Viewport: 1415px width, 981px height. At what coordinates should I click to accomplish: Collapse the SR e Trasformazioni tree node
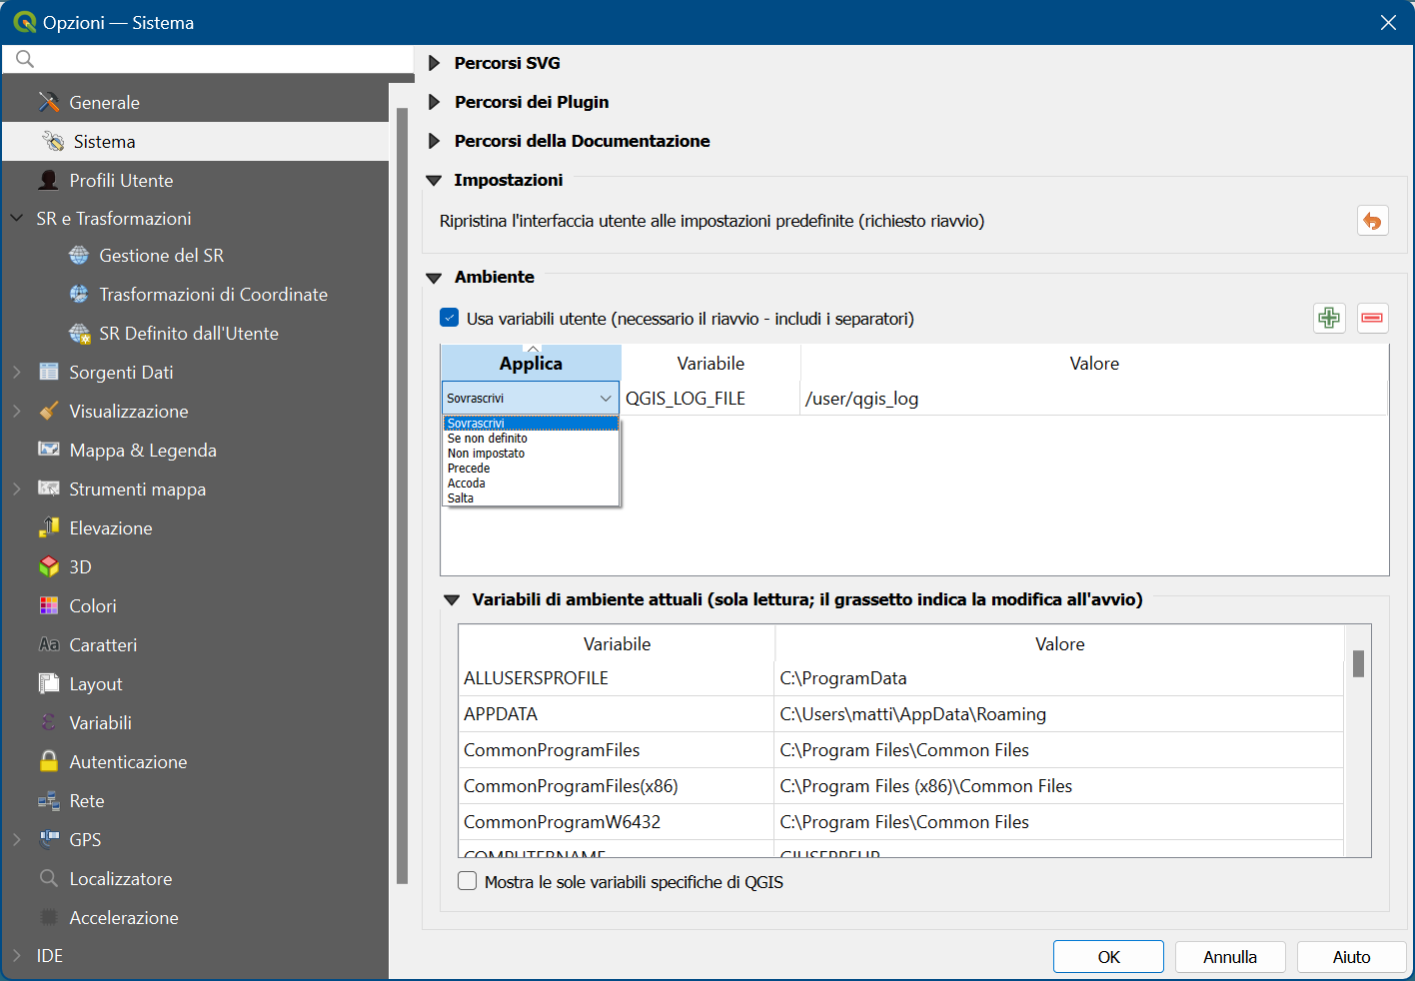(x=17, y=218)
